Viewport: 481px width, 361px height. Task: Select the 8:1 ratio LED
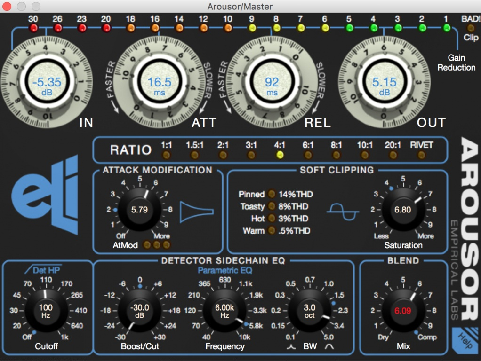[336, 155]
